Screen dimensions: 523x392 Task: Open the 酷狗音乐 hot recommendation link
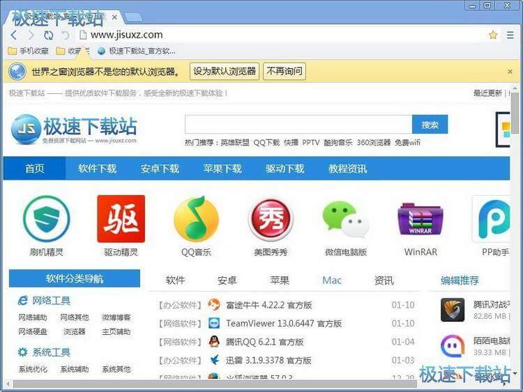(338, 143)
